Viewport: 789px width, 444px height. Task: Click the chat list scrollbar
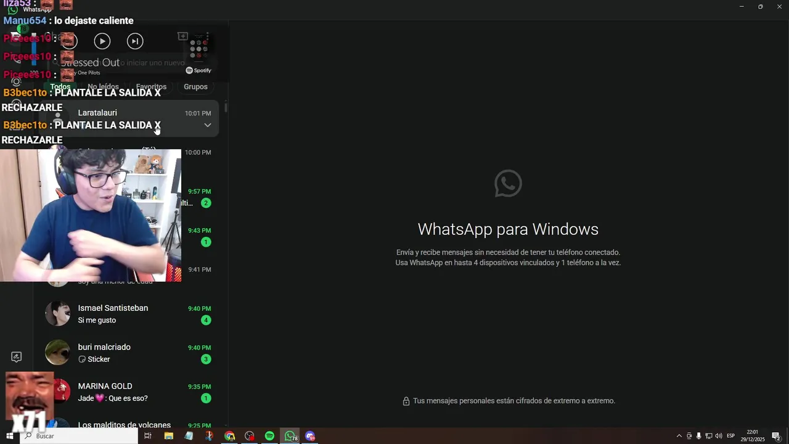(x=226, y=108)
